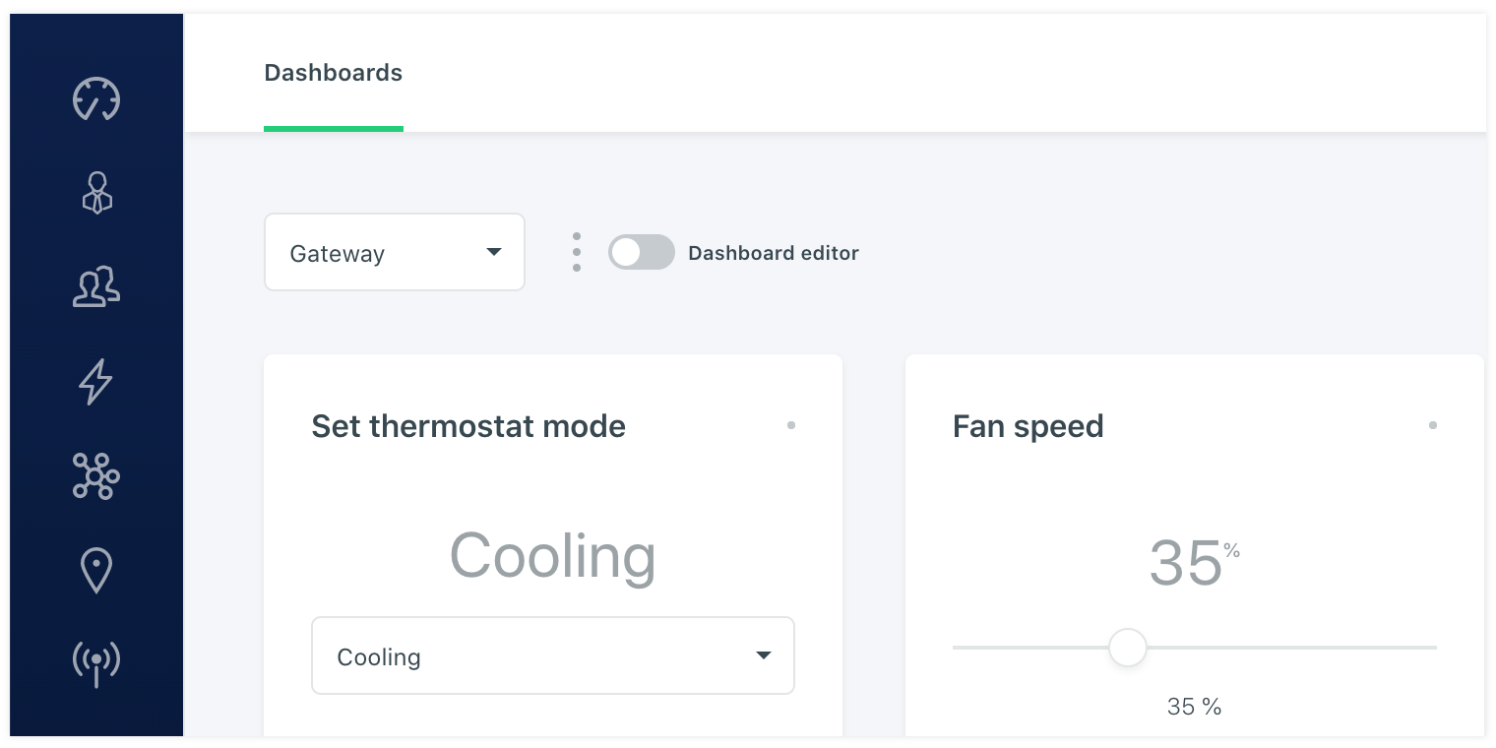Click the lightning bolt sidebar icon
1496x748 pixels.
[x=96, y=381]
